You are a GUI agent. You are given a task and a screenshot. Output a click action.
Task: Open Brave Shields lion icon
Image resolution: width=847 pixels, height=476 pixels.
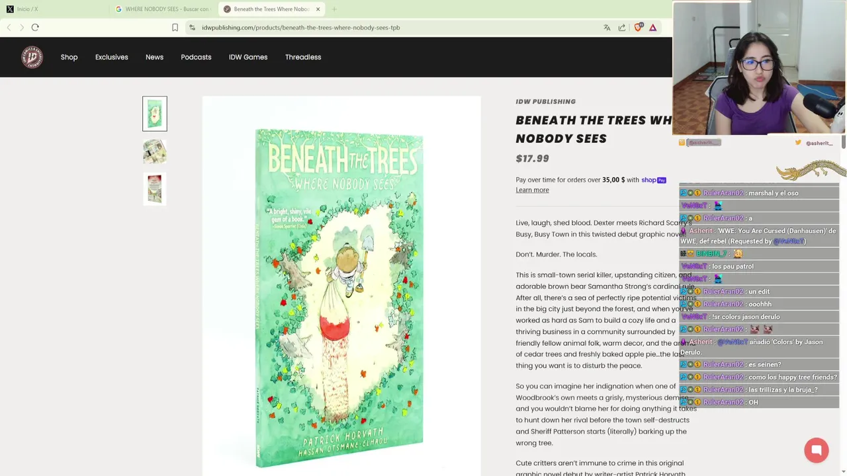click(639, 27)
